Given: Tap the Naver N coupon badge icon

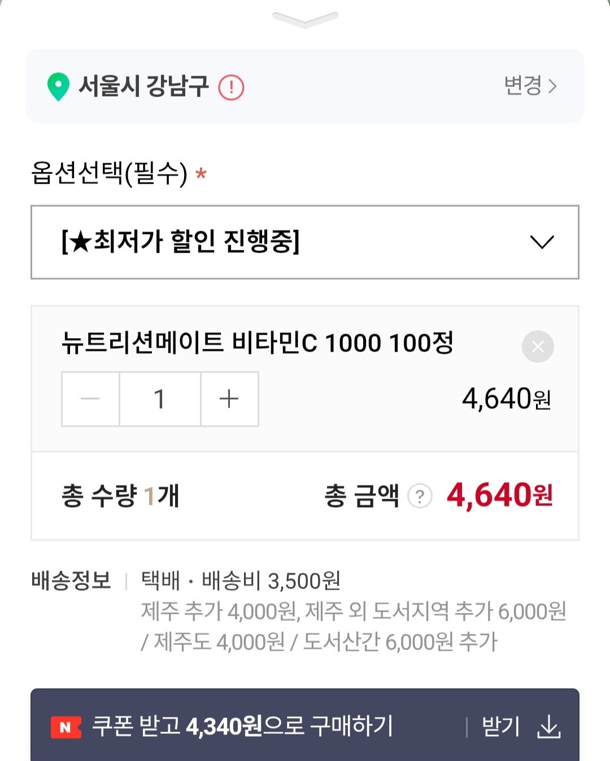Looking at the screenshot, I should [x=66, y=727].
